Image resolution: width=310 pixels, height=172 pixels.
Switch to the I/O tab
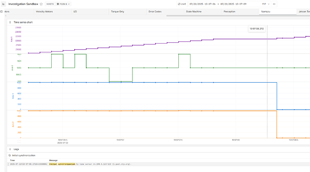(x=75, y=12)
